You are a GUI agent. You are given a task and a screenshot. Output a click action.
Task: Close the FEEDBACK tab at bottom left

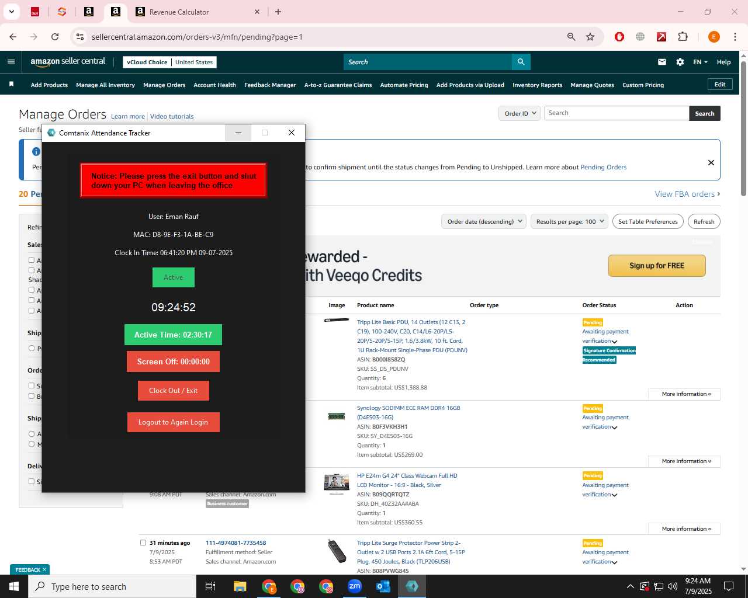click(44, 569)
